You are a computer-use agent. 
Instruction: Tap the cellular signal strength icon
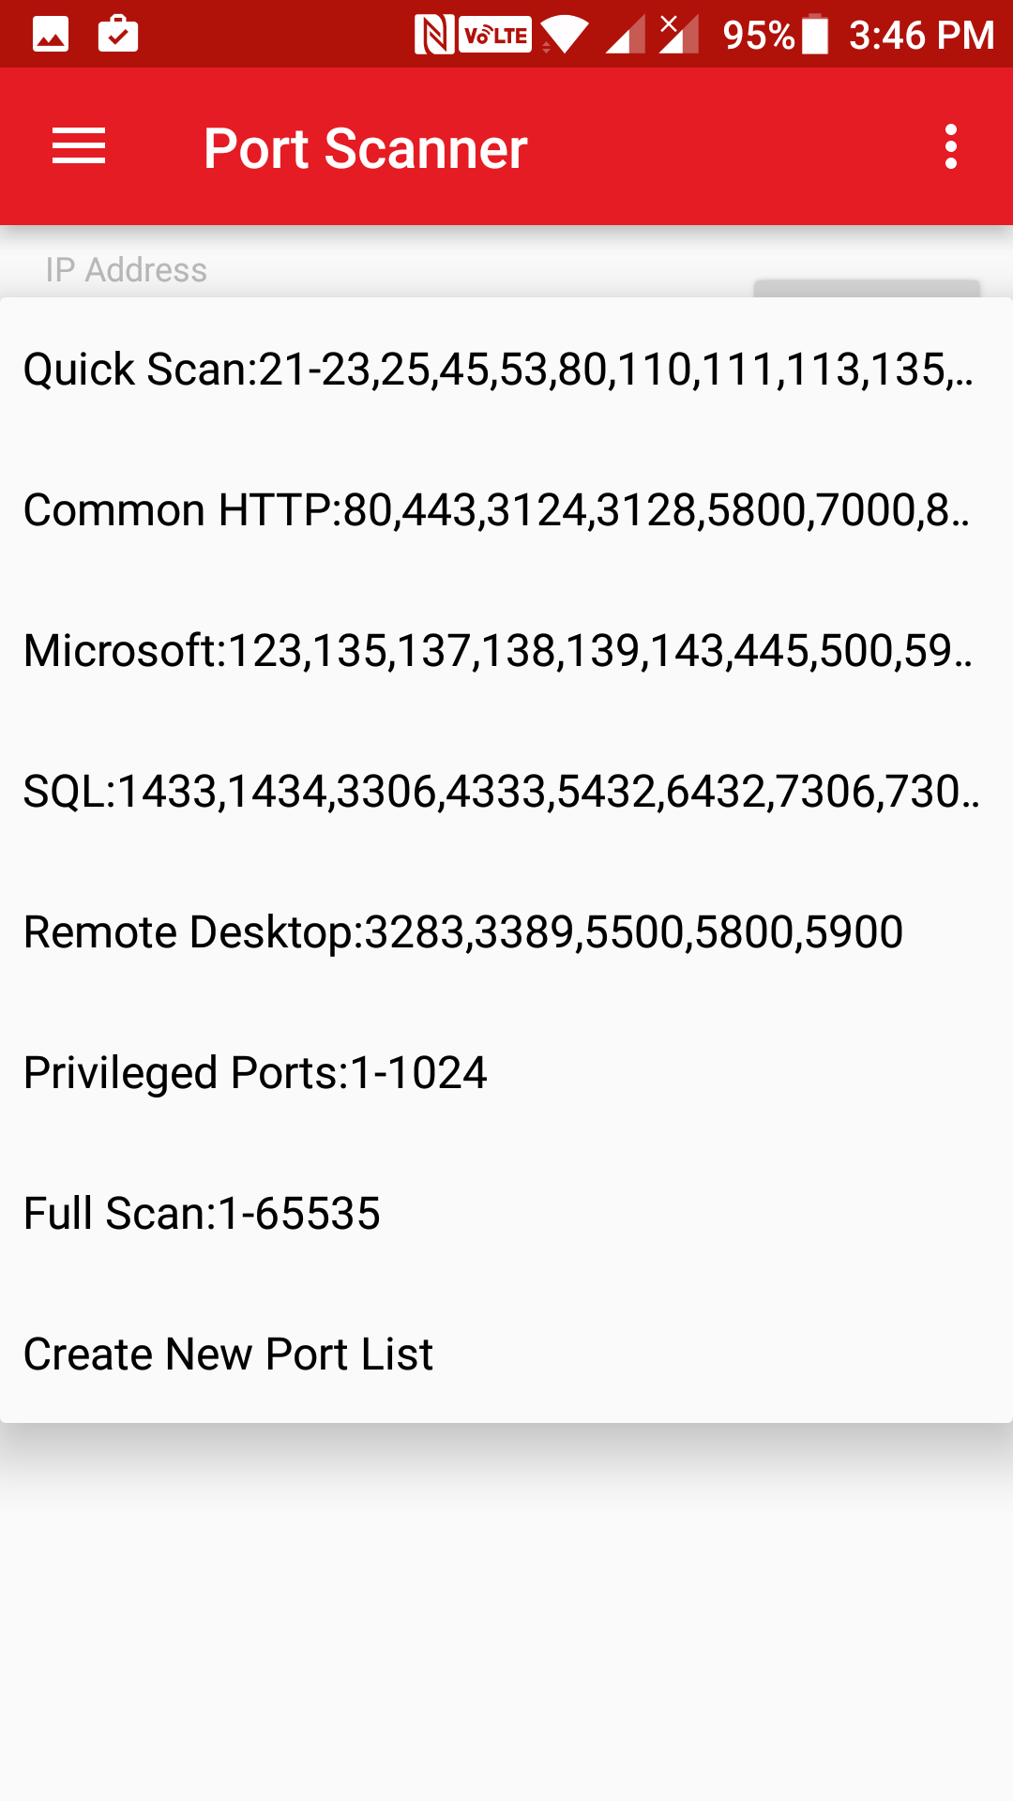625,34
